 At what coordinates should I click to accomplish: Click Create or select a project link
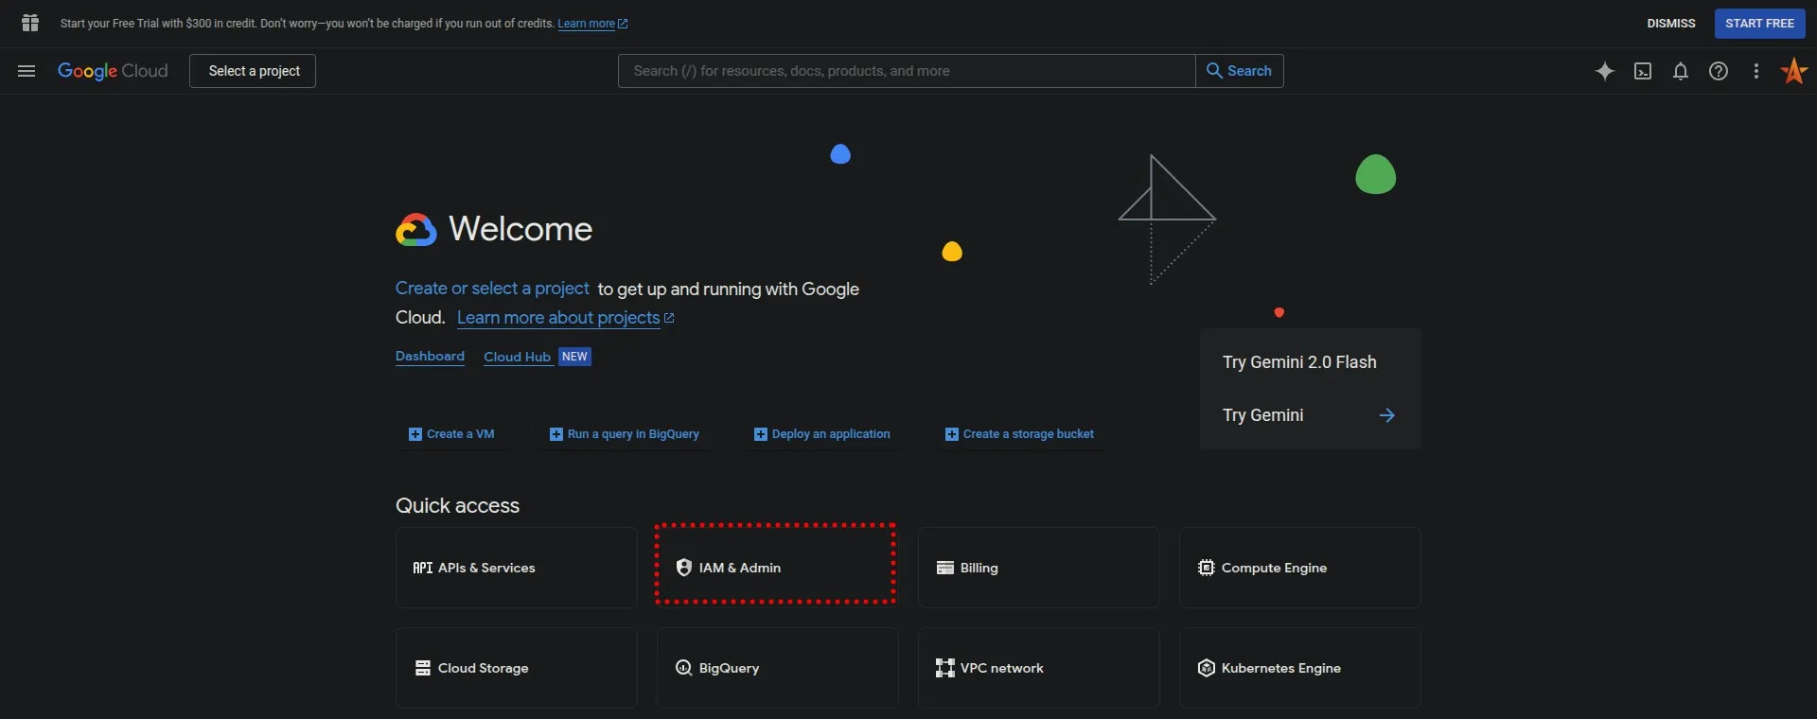tap(492, 289)
